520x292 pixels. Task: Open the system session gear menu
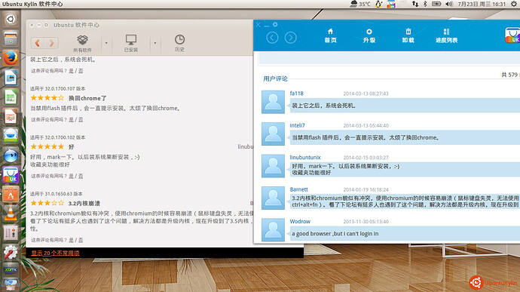[514, 4]
